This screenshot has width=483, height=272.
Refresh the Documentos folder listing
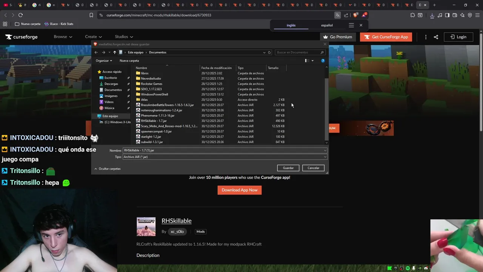[x=269, y=53]
